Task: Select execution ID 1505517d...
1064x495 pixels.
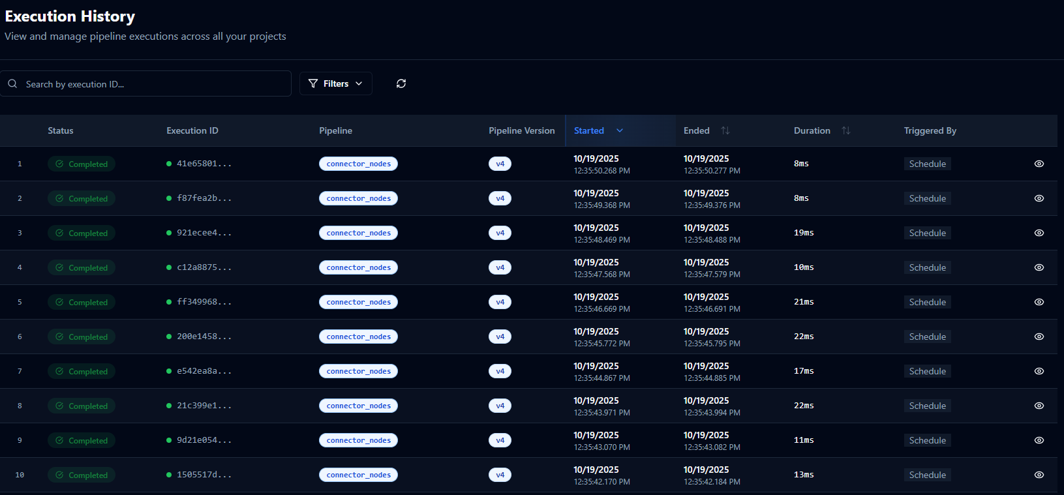Action: [204, 475]
